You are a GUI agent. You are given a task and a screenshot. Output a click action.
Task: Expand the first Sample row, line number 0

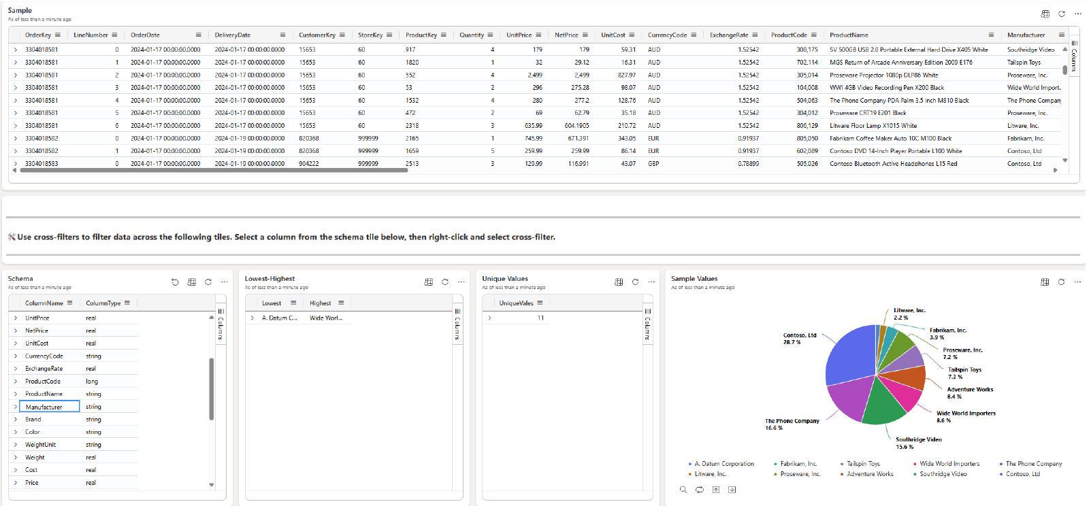tap(16, 50)
